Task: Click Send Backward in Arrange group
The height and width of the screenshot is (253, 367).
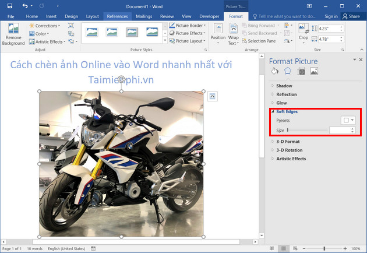Action: (260, 33)
